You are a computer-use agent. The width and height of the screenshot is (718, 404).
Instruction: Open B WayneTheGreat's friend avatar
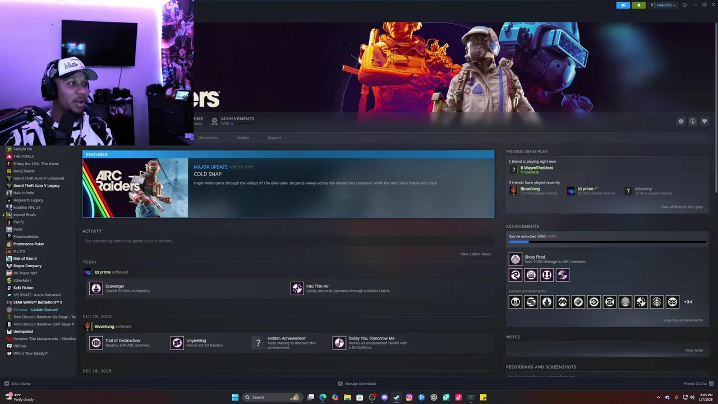coord(513,169)
